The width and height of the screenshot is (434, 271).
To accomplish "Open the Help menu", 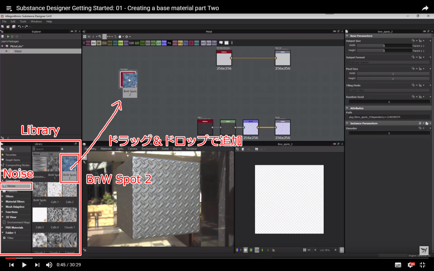I will (x=49, y=21).
